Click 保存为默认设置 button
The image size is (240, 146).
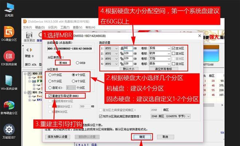58,137
